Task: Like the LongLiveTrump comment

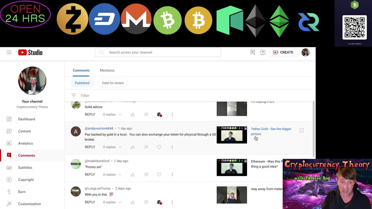Action: point(133,202)
